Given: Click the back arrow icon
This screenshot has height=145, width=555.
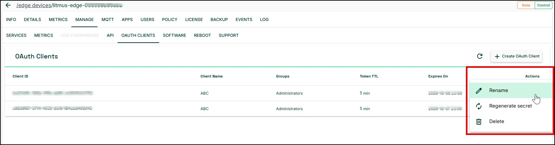Looking at the screenshot, I should pos(8,5).
